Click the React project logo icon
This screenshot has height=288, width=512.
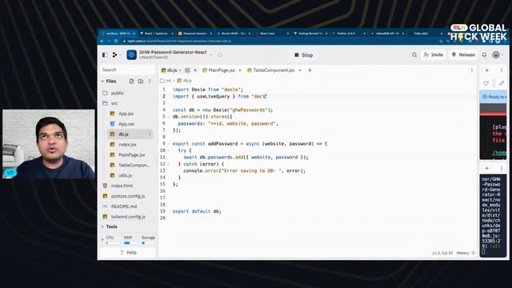pyautogui.click(x=131, y=55)
